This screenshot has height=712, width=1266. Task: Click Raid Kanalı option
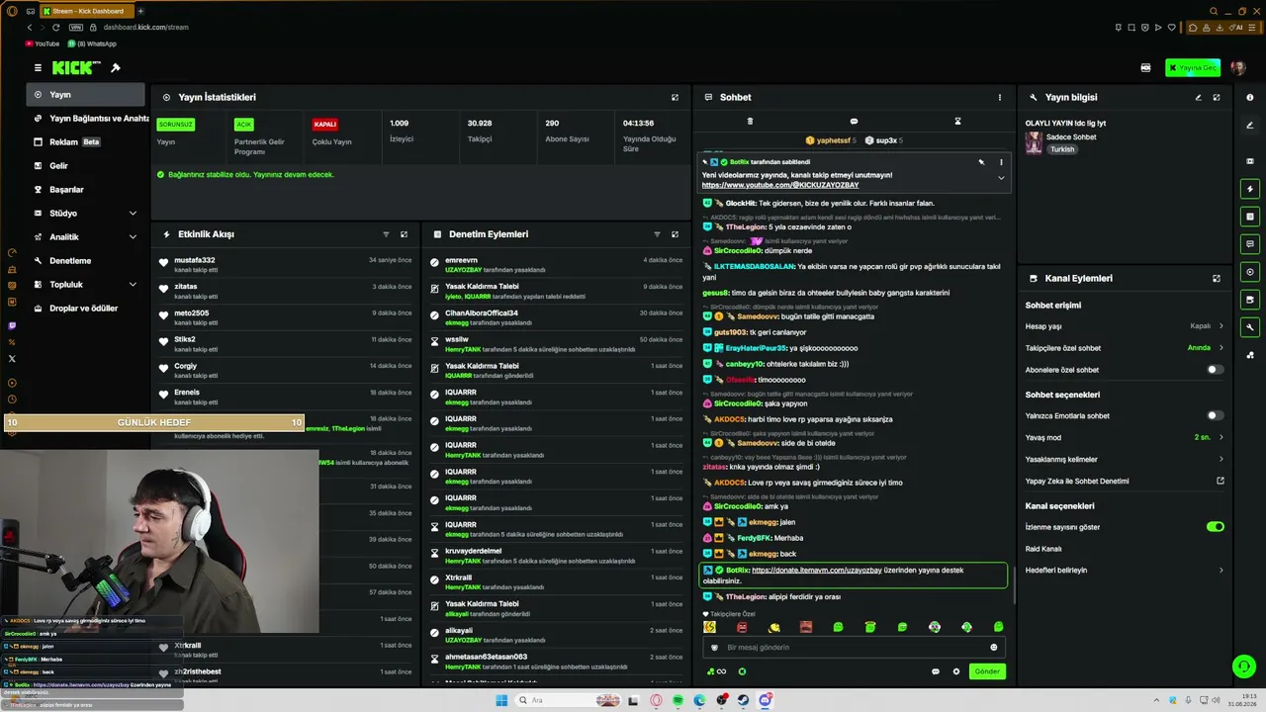(1043, 549)
